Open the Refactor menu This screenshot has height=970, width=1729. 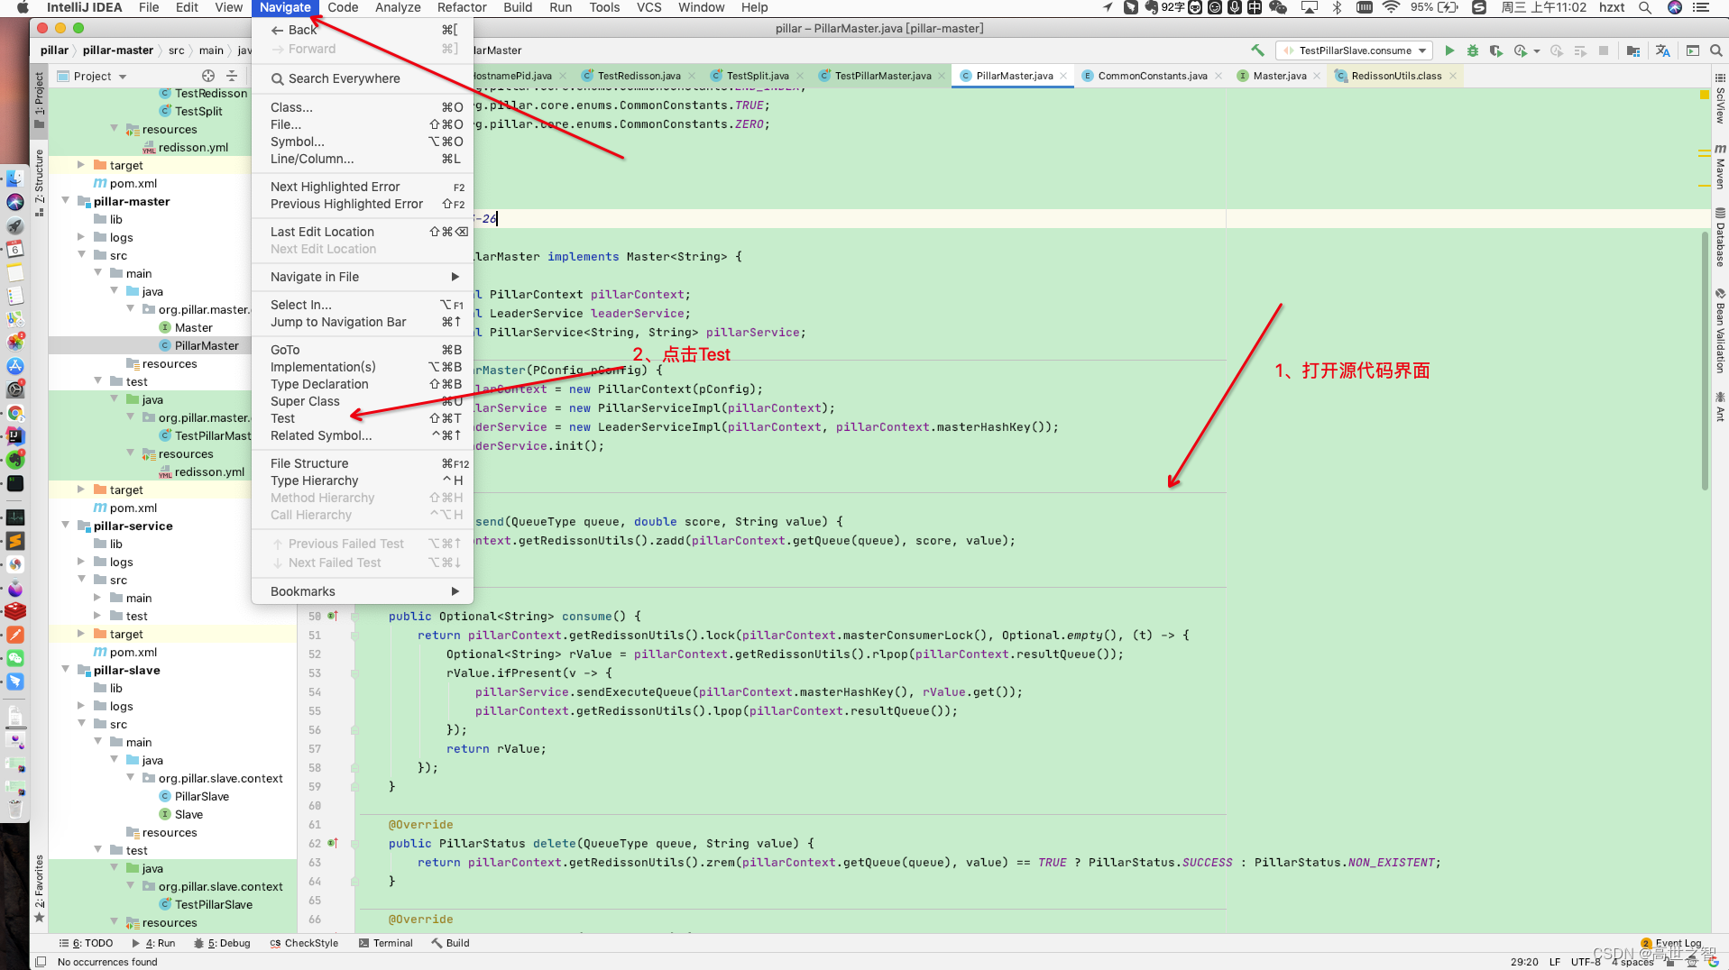pos(462,7)
